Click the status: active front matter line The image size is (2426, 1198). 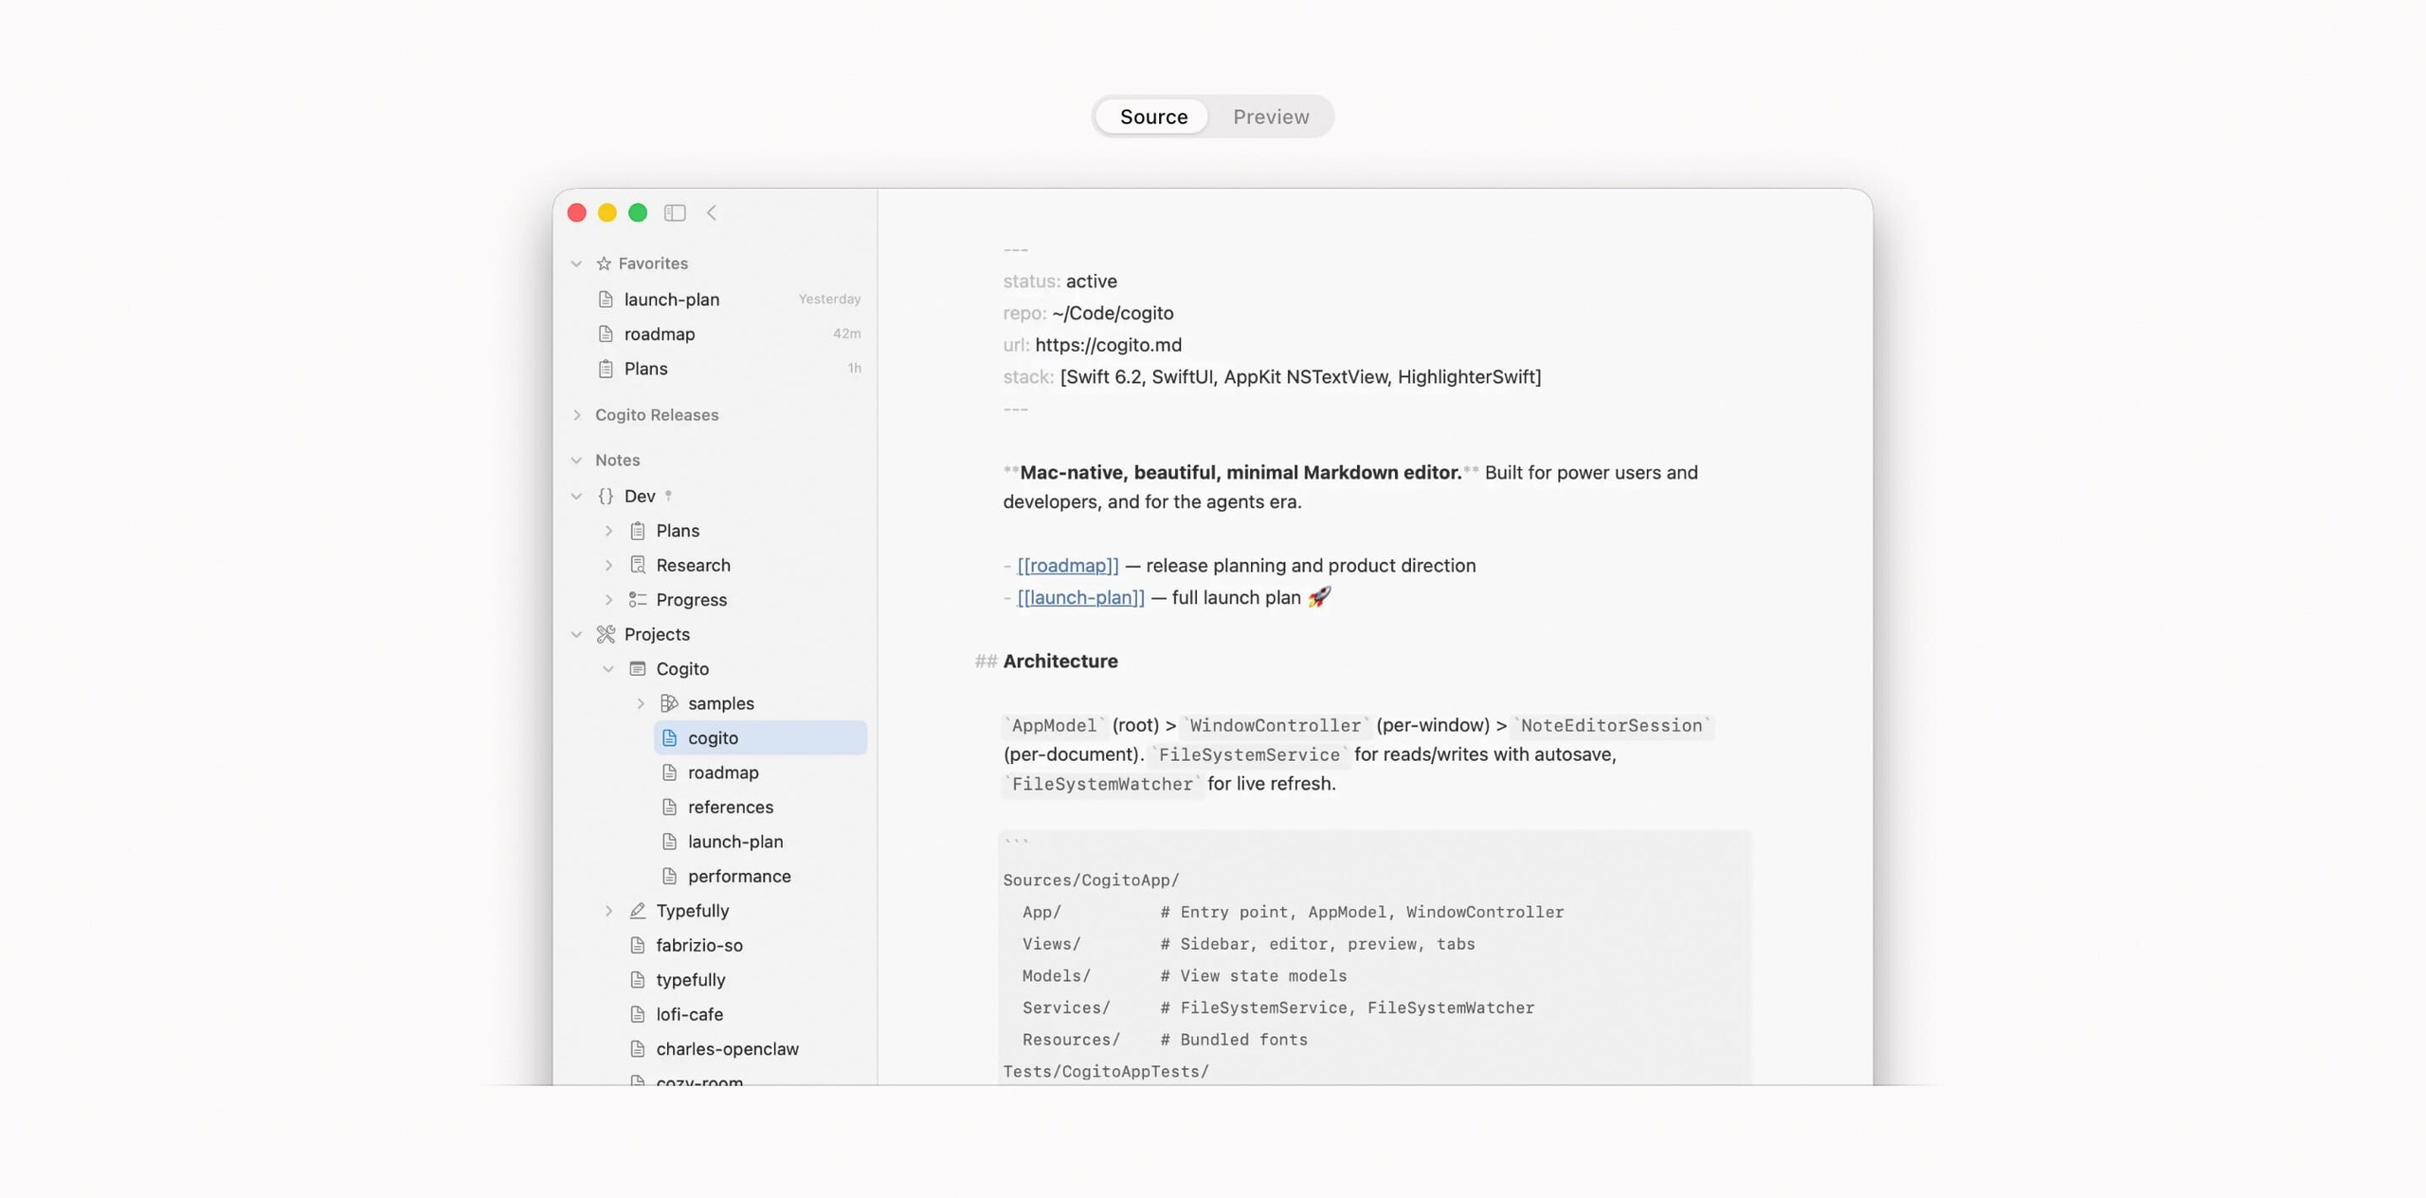pyautogui.click(x=1059, y=281)
